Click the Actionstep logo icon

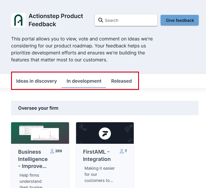(x=18, y=20)
